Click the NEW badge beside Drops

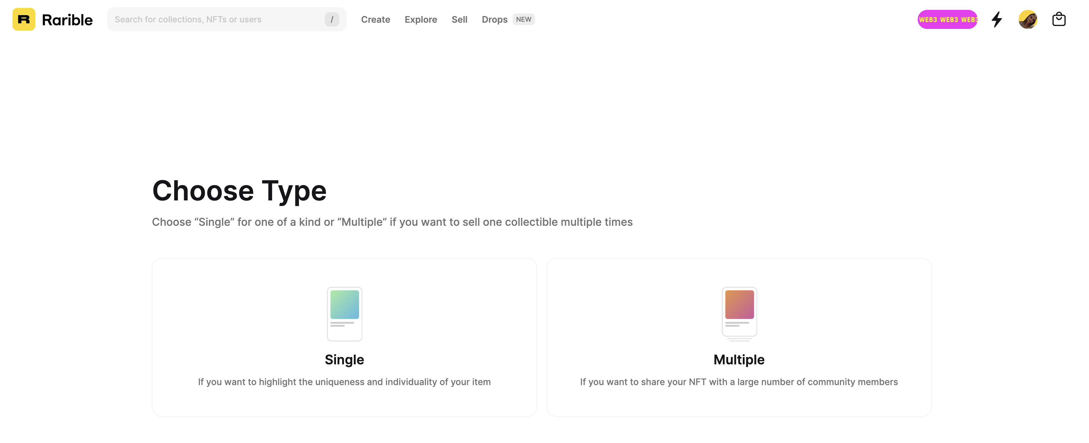coord(523,19)
